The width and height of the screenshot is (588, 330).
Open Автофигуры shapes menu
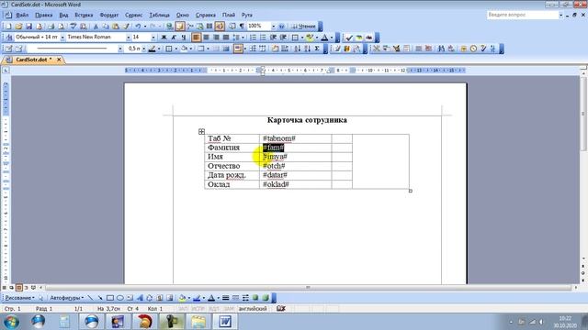[x=67, y=298]
